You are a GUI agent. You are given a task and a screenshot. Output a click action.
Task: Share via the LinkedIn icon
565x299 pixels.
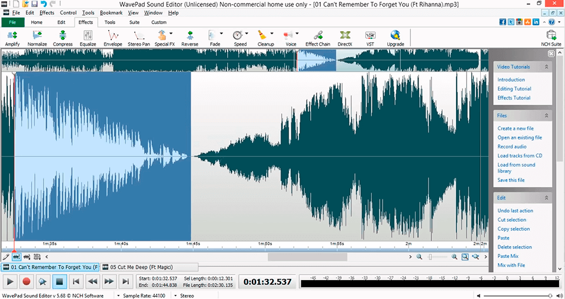point(536,22)
